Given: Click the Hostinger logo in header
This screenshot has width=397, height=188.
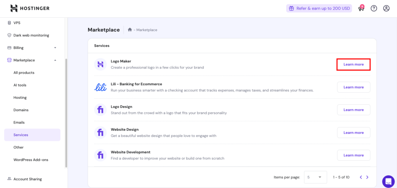Looking at the screenshot, I should [29, 8].
